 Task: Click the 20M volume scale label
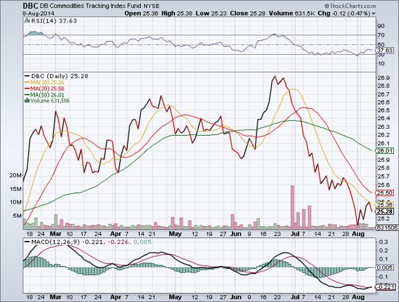pyautogui.click(x=16, y=176)
